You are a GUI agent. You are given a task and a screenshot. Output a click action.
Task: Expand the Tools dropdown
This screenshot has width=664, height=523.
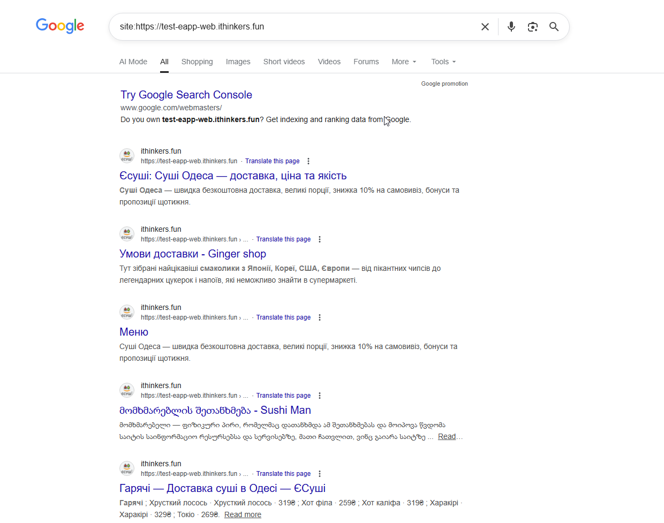tap(443, 62)
